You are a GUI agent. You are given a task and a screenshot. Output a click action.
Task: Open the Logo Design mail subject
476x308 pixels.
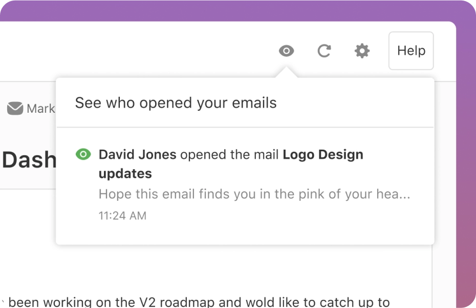coord(322,154)
